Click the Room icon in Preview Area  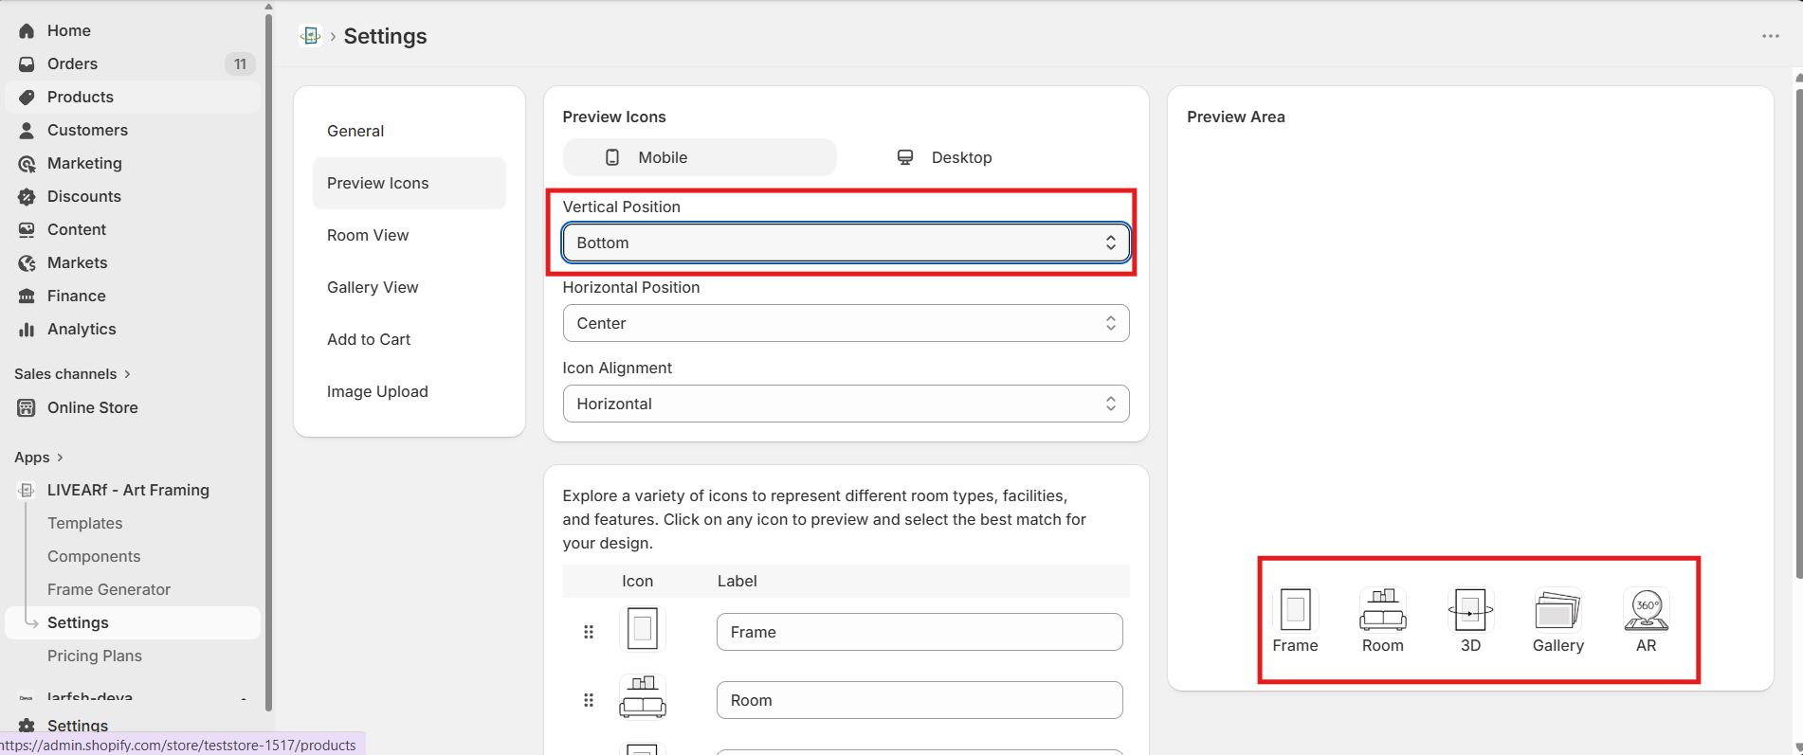tap(1383, 610)
